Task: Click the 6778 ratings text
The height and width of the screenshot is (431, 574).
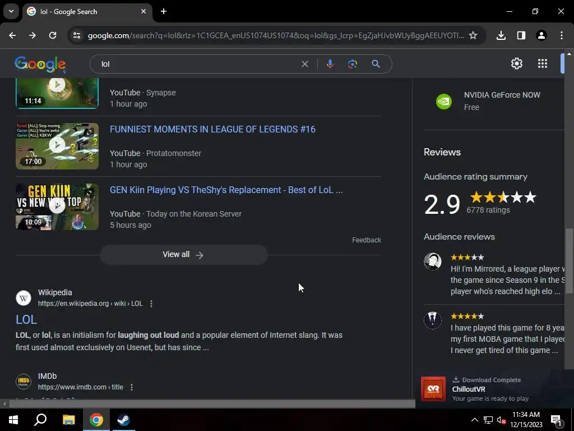Action: pyautogui.click(x=488, y=210)
